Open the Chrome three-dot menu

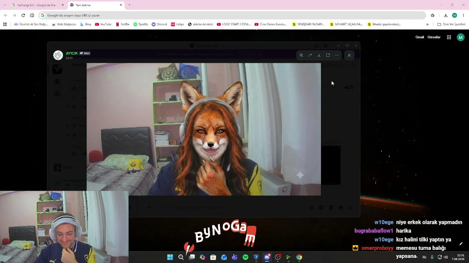pos(464,15)
